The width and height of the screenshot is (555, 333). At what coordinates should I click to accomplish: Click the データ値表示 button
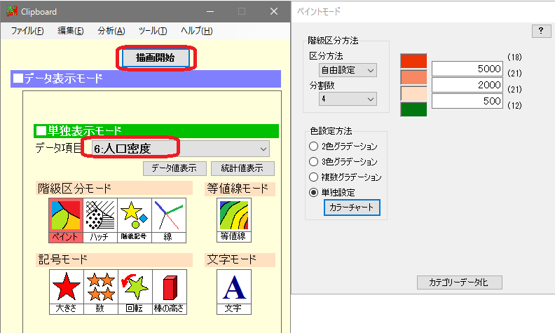pos(174,168)
